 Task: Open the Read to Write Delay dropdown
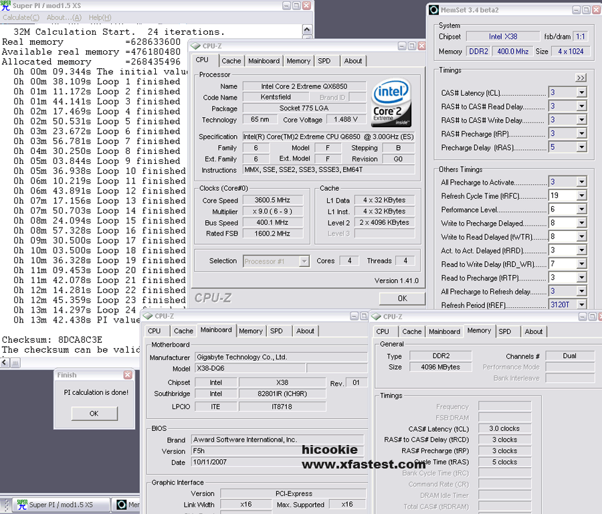point(582,264)
